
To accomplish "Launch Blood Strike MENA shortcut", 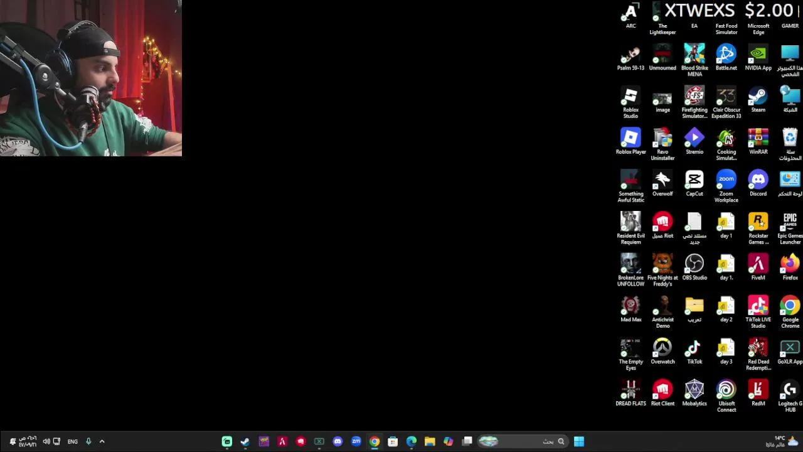I will [x=694, y=60].
